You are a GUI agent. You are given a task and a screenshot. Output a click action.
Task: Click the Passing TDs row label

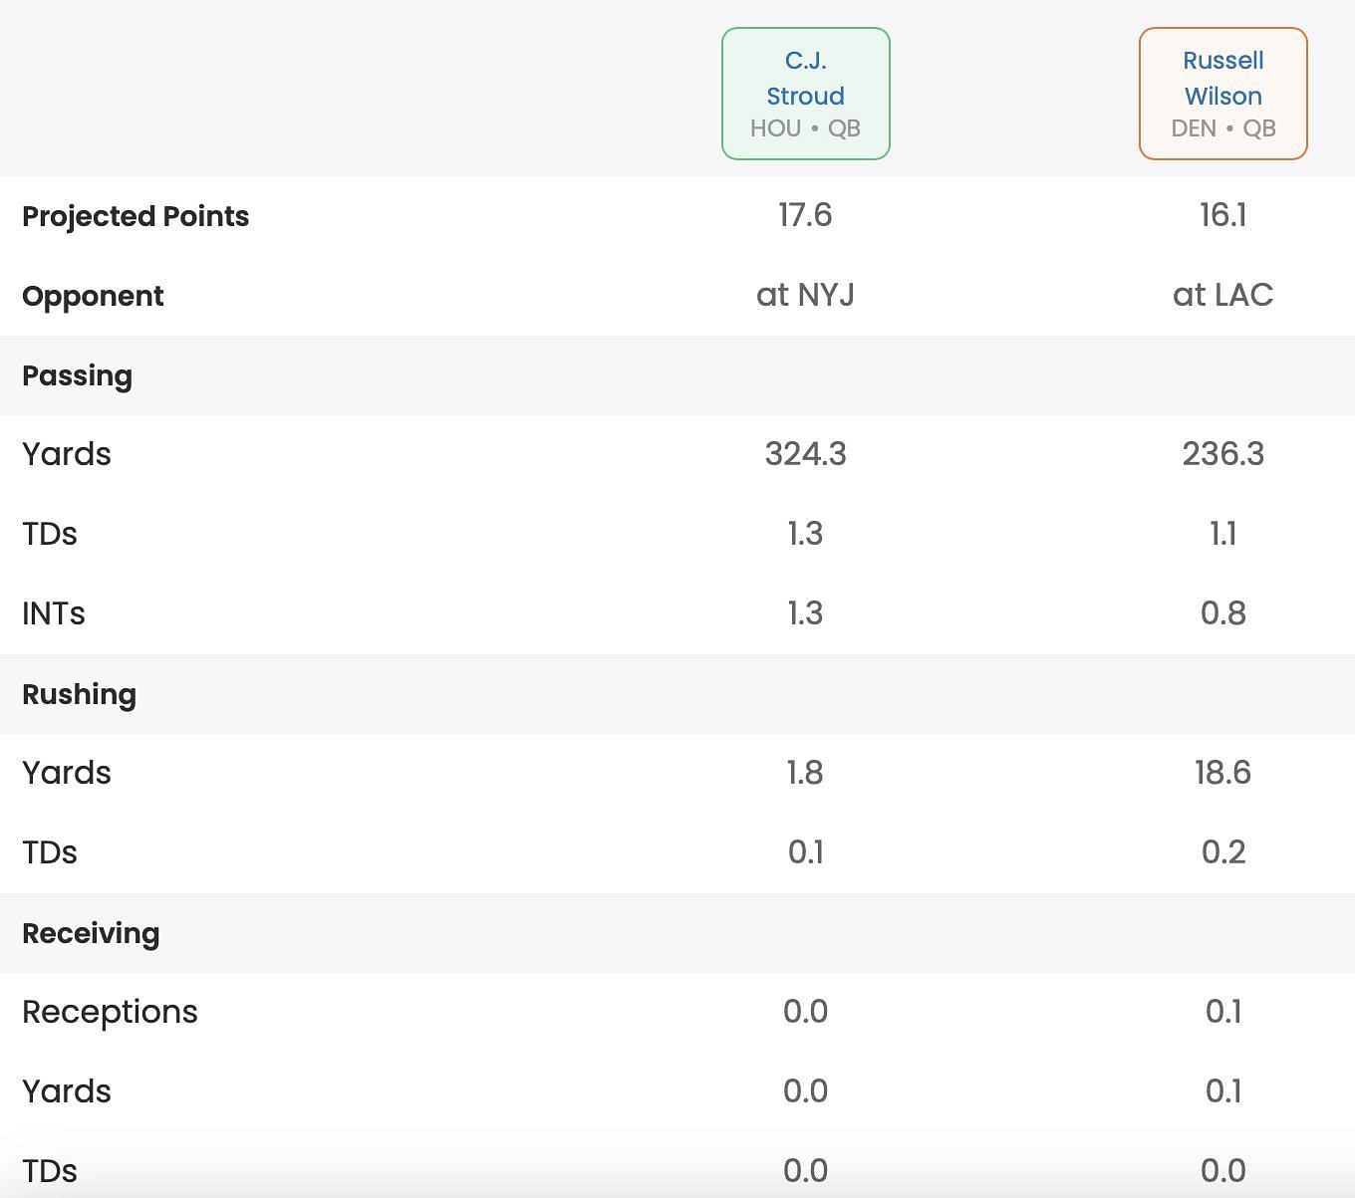click(50, 534)
